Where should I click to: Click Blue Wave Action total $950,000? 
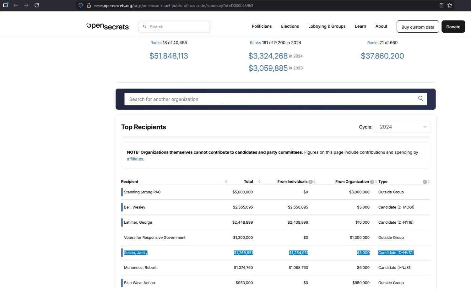(x=244, y=283)
